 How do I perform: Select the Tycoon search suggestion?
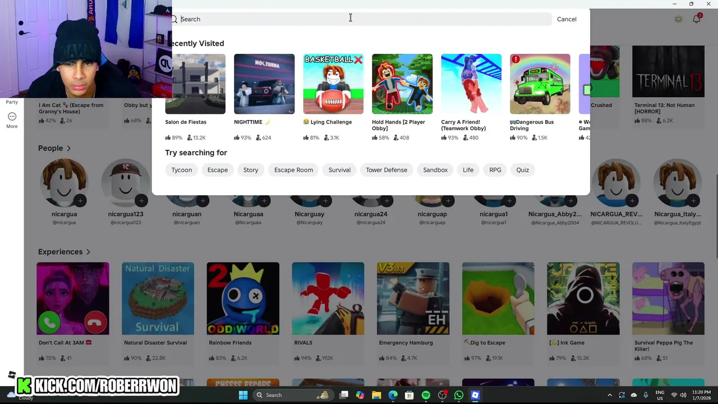point(182,170)
